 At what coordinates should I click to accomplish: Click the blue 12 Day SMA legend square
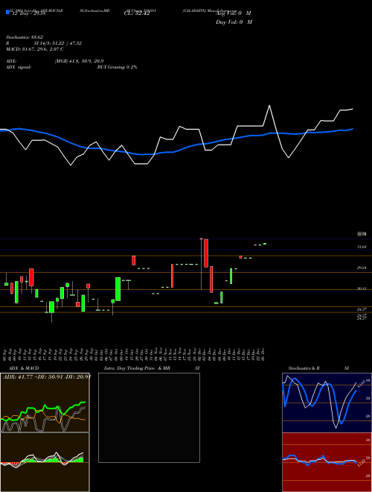tap(7, 13)
